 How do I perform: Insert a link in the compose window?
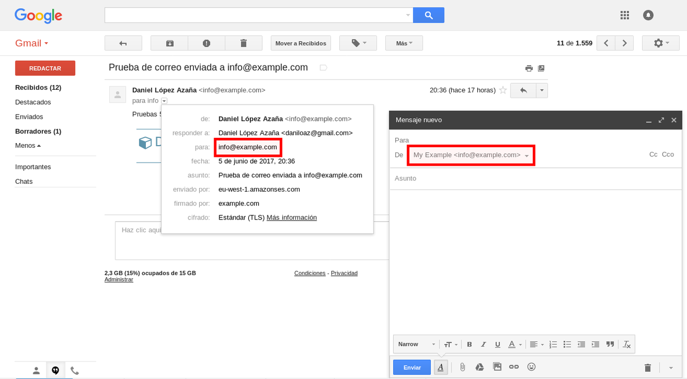click(x=513, y=366)
